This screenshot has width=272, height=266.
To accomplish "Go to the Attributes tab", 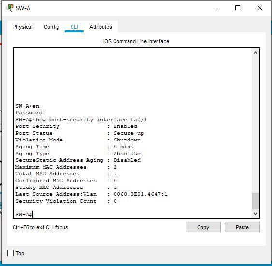I will pyautogui.click(x=100, y=27).
